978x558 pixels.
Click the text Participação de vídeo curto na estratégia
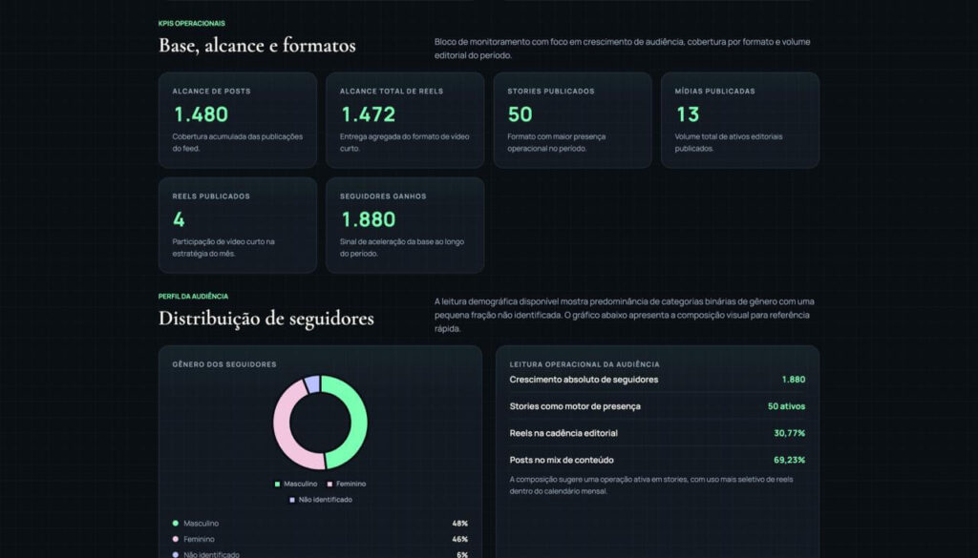(223, 248)
